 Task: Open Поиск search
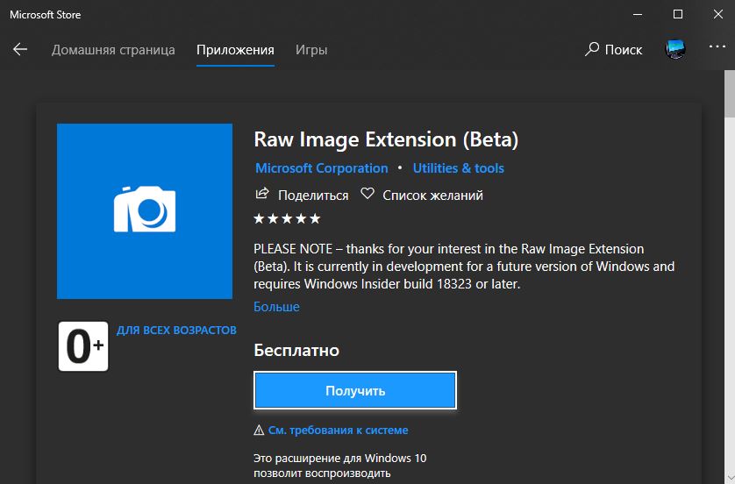(614, 49)
